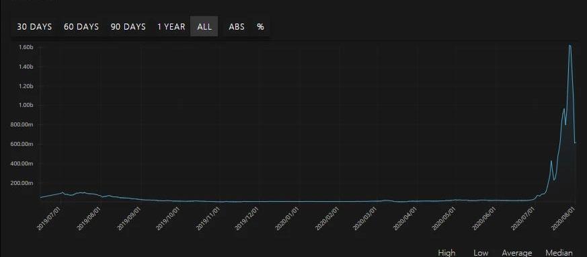The image size is (587, 257).
Task: Click the 2020/01/01 date axis label
Action: coord(287,218)
